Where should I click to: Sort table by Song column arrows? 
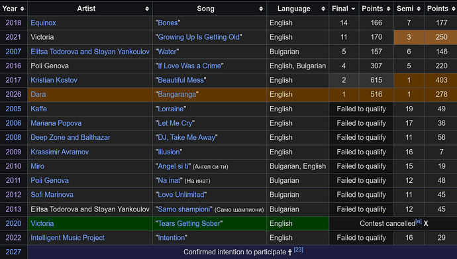[x=261, y=9]
